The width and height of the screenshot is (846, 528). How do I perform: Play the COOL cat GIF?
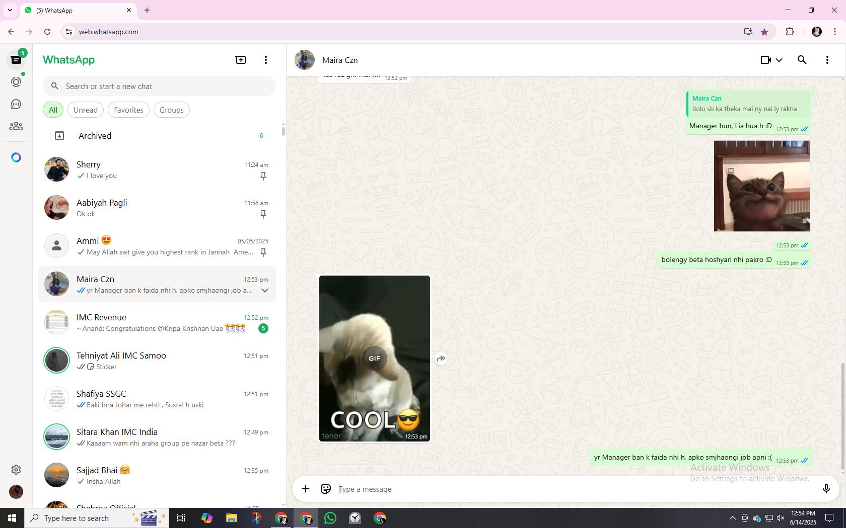[x=374, y=359]
